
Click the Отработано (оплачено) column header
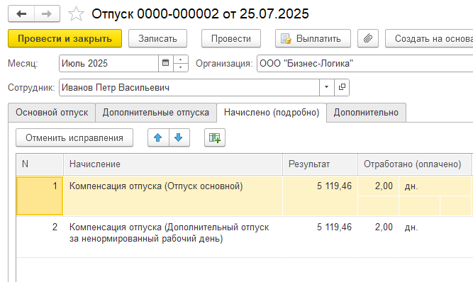pos(414,164)
